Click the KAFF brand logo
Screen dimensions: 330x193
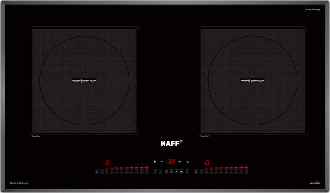point(171,144)
